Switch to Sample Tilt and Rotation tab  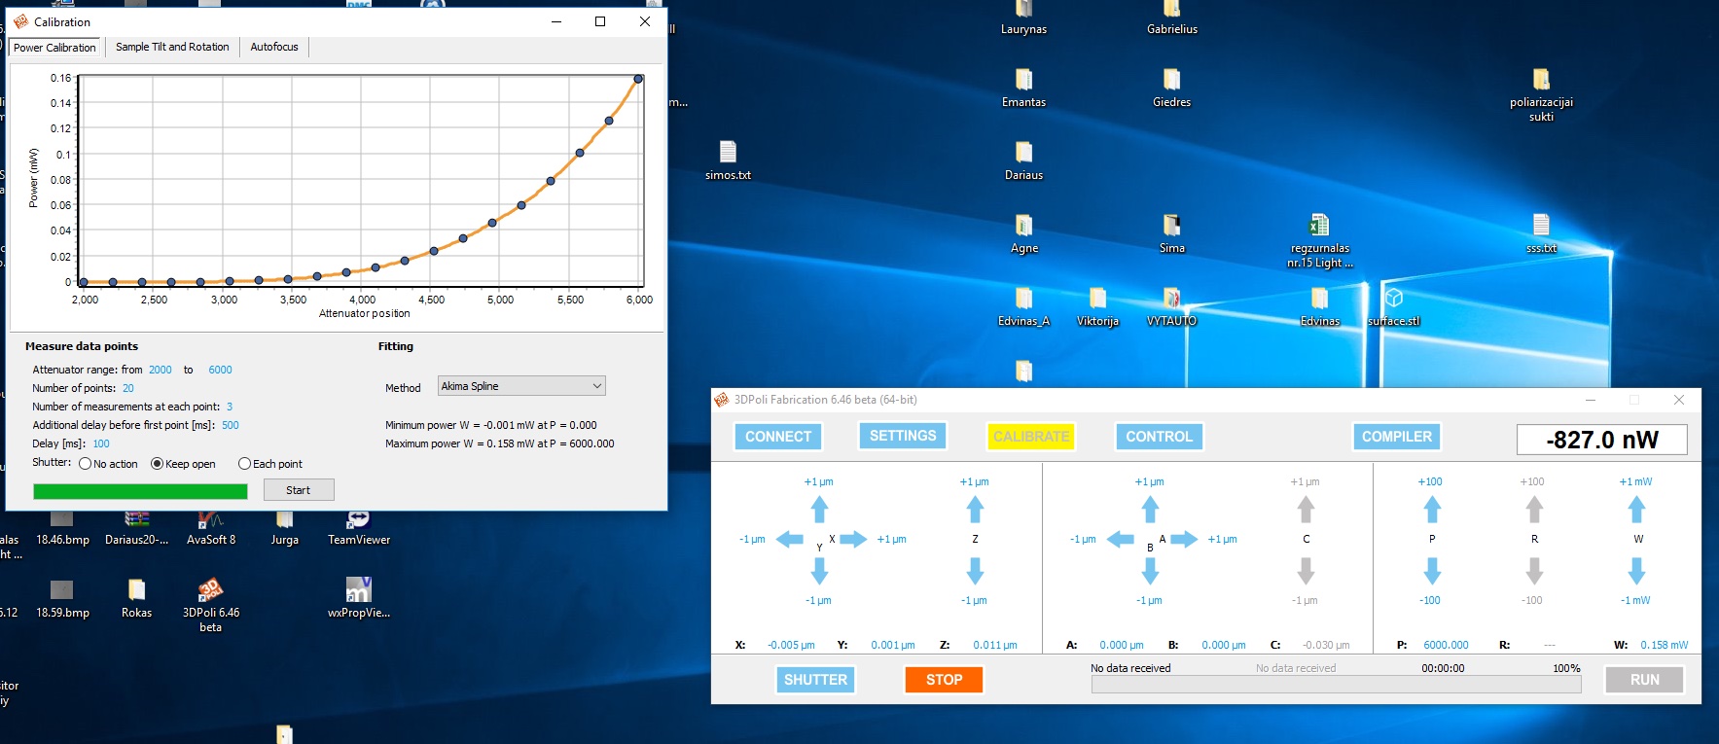[172, 47]
